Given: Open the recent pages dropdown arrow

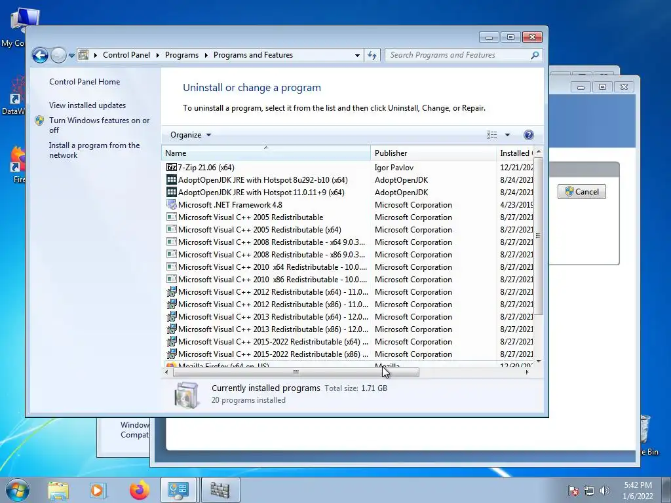Looking at the screenshot, I should pos(71,55).
